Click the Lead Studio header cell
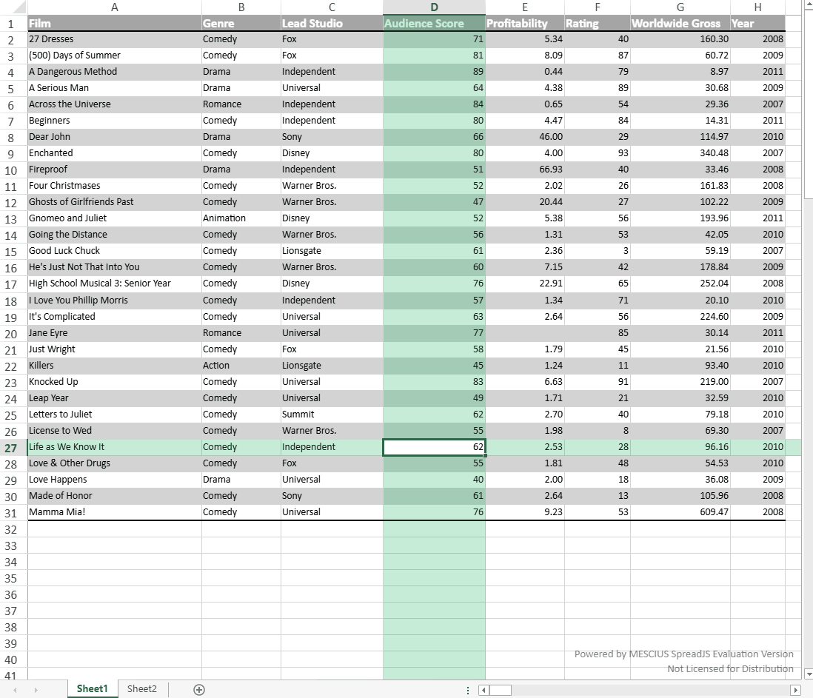 click(x=332, y=24)
